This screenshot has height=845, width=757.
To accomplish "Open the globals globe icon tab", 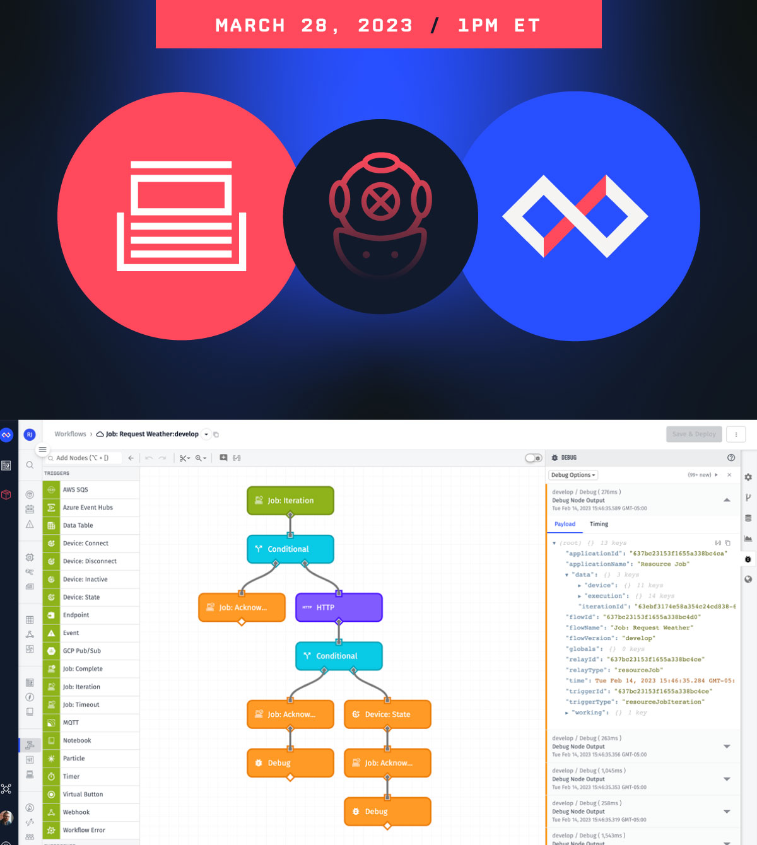I will (x=748, y=580).
